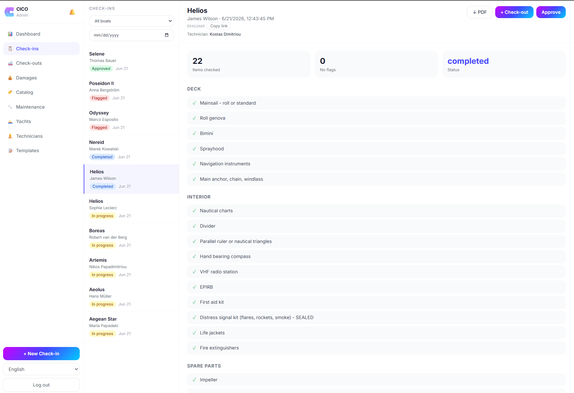Click the checkmark beside Fire extinguishers
This screenshot has height=393, width=574.
[x=194, y=348]
